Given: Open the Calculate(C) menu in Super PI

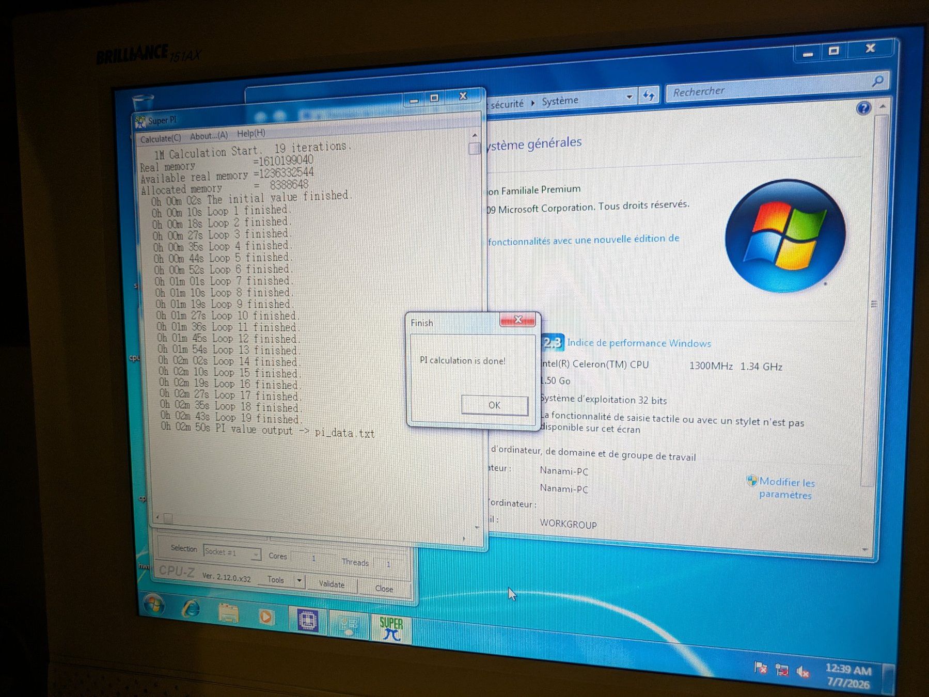Looking at the screenshot, I should click(x=161, y=138).
